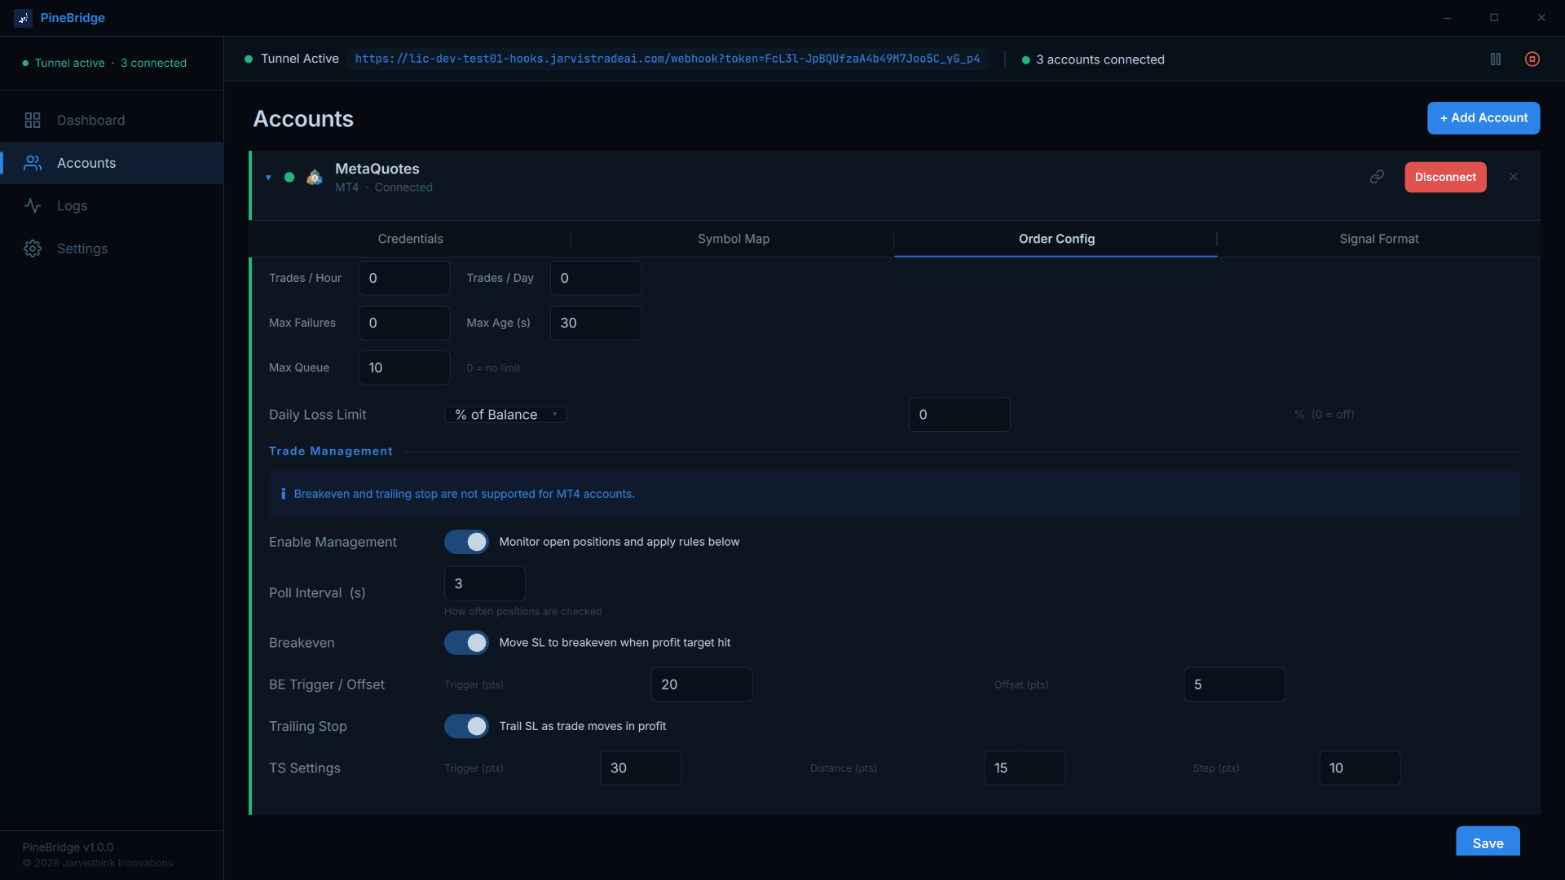Click the '3 accounts connected' status text
The width and height of the screenshot is (1565, 880).
tap(1100, 59)
